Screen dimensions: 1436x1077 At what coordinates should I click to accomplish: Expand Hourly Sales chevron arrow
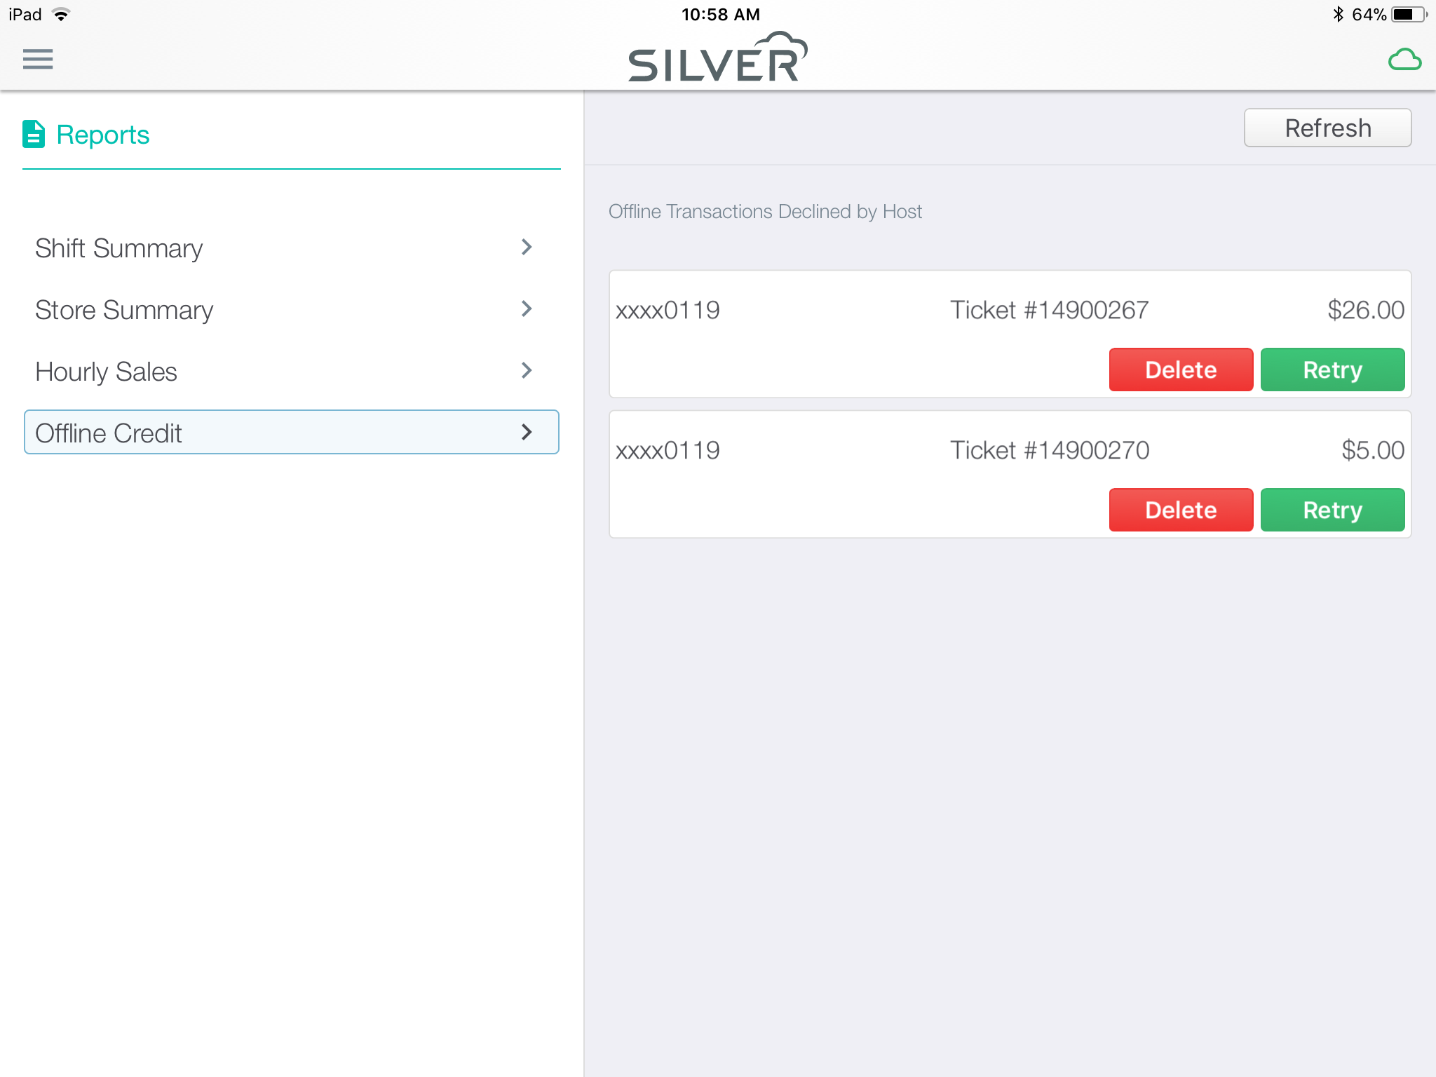point(527,370)
